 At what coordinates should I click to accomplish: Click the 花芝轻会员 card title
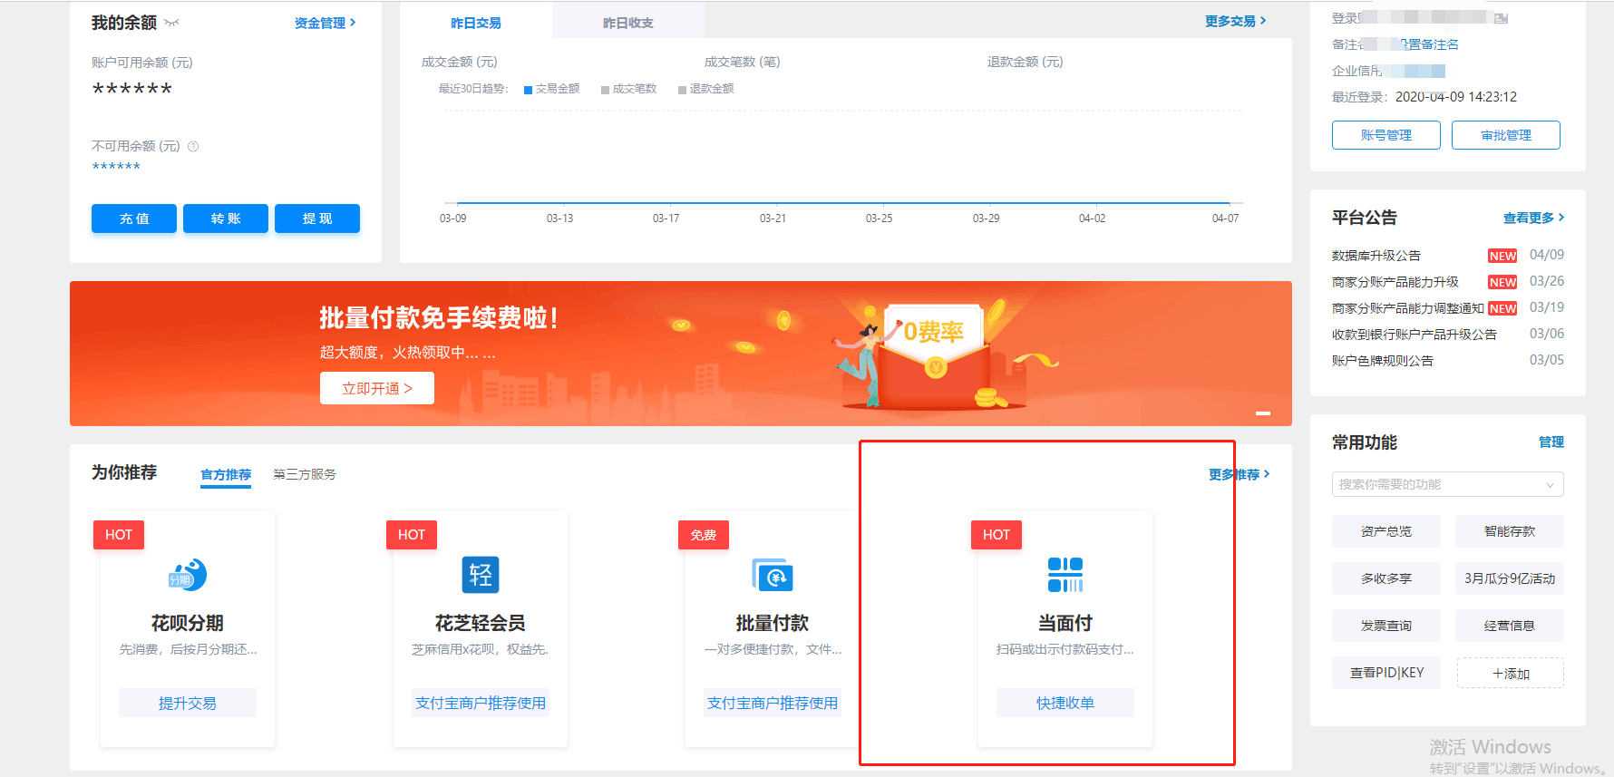[x=481, y=623]
